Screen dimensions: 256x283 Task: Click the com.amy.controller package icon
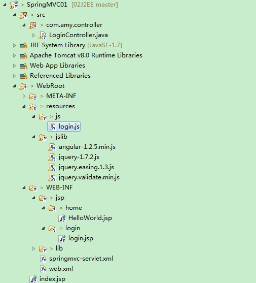(x=33, y=25)
